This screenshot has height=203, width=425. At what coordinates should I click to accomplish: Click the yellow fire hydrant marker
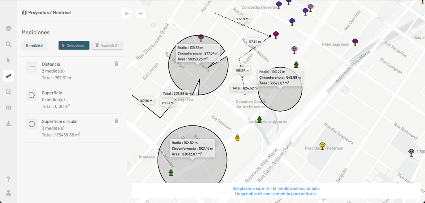point(237,138)
